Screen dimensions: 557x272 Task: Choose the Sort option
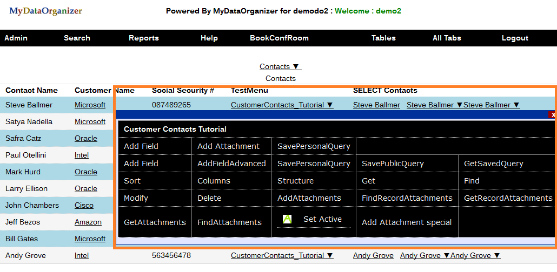click(132, 181)
